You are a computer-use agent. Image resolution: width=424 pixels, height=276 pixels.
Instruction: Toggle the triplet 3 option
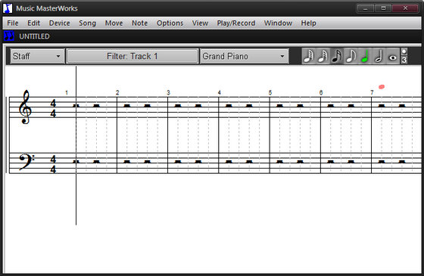click(404, 60)
